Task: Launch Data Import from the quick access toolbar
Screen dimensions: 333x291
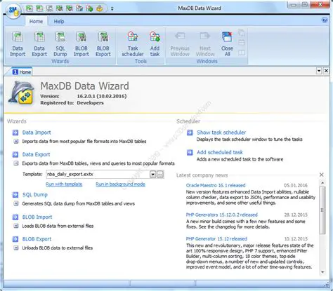Action: pyautogui.click(x=29, y=8)
